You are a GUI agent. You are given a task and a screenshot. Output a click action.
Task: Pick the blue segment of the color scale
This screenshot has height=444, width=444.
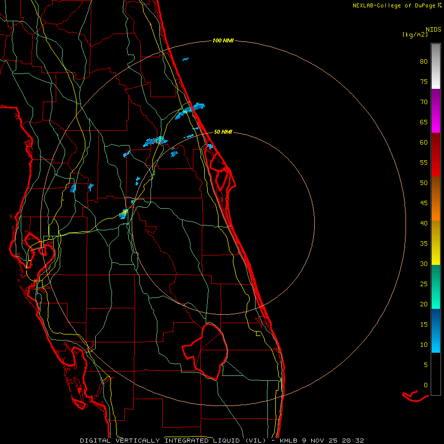[x=436, y=331]
